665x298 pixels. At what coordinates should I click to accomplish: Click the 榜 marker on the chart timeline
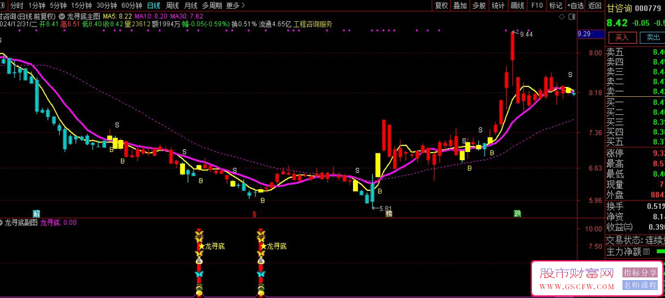pyautogui.click(x=388, y=214)
